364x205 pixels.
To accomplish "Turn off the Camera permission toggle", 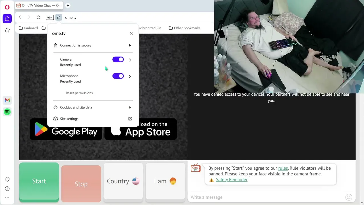I will (118, 60).
